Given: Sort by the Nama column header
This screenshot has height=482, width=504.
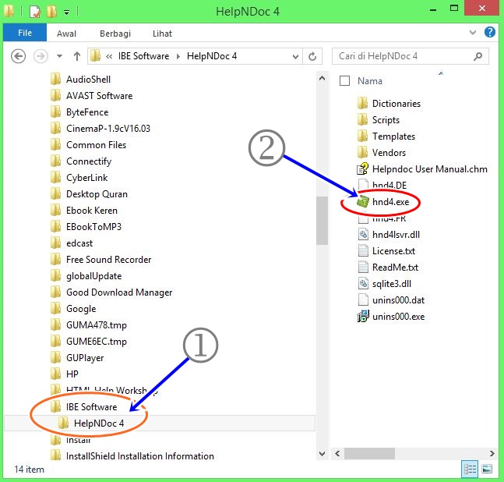Looking at the screenshot, I should click(x=370, y=81).
